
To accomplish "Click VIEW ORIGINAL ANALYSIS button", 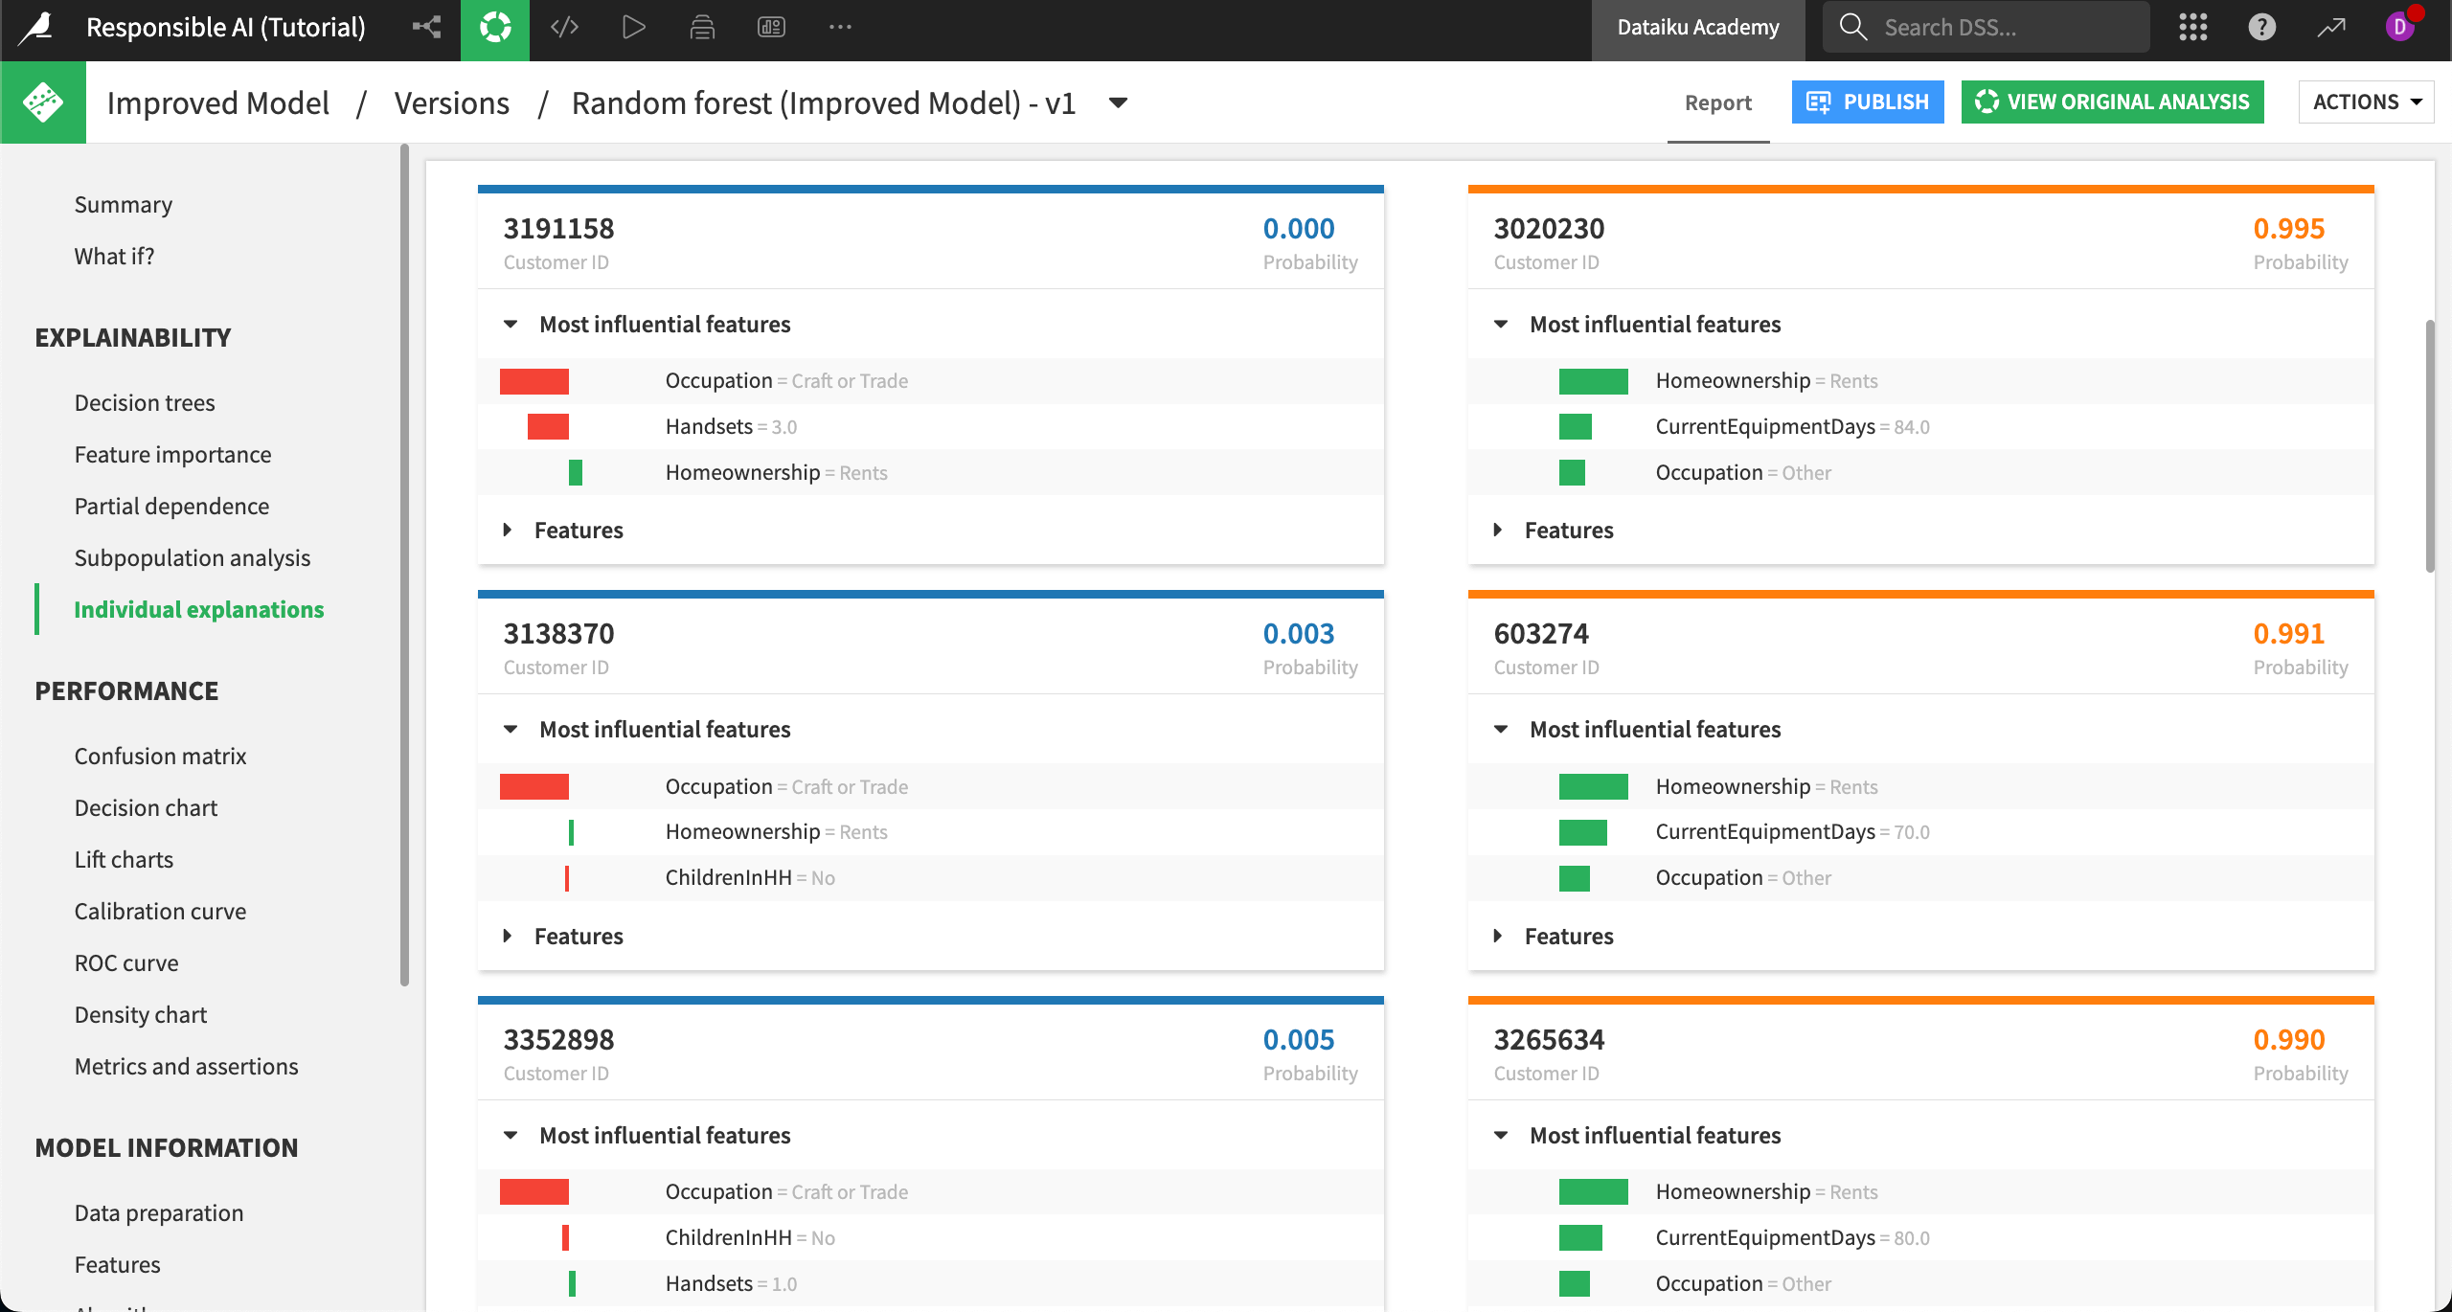I will click(x=2112, y=102).
